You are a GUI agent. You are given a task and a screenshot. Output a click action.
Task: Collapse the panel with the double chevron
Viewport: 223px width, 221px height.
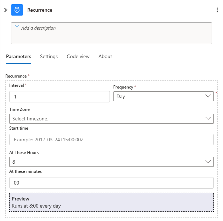coord(5,10)
